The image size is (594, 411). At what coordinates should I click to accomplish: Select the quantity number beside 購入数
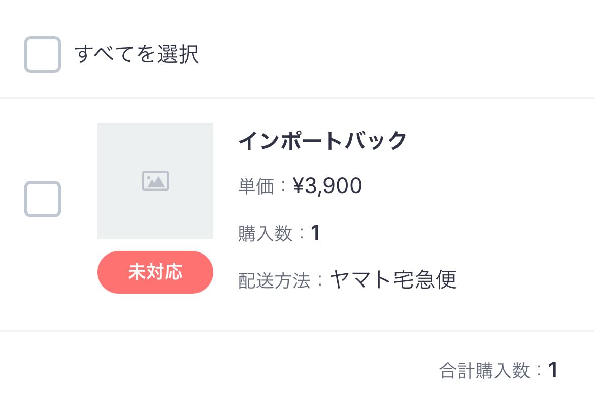pos(315,234)
